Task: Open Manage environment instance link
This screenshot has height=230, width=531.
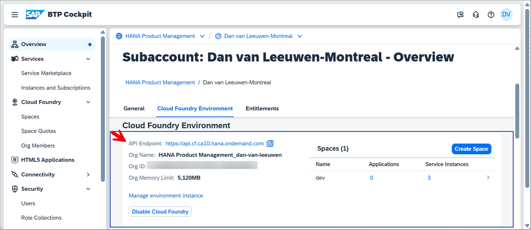Action: (166, 196)
